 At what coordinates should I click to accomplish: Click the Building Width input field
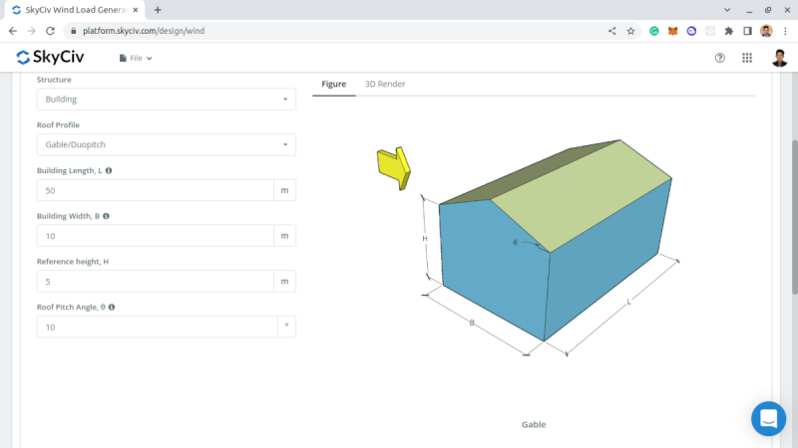click(156, 236)
